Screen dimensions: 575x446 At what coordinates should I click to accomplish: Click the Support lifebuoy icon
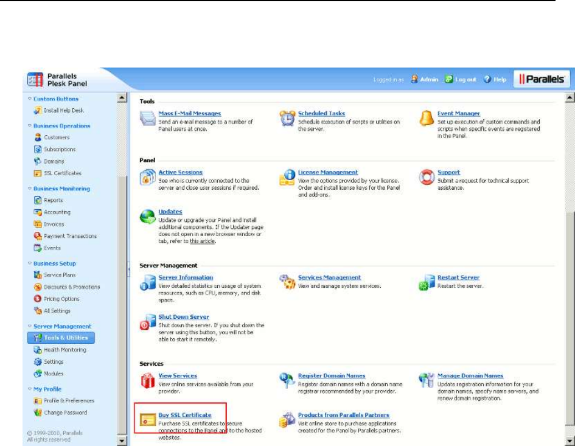(x=427, y=177)
